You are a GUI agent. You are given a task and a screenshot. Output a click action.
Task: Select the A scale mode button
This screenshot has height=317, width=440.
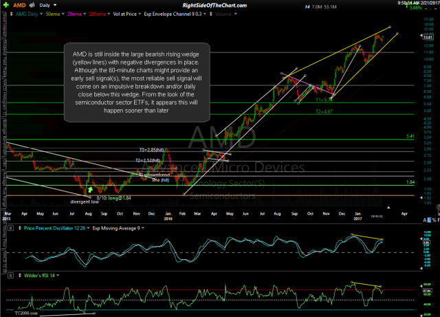click(425, 220)
